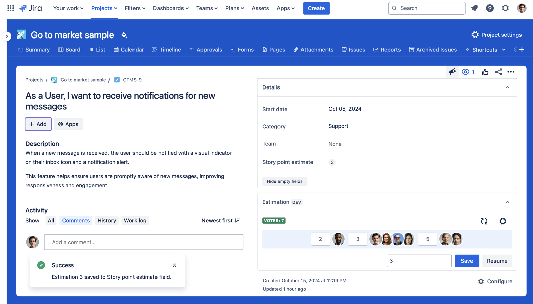Click the Resume button
The image size is (533, 304).
497,261
